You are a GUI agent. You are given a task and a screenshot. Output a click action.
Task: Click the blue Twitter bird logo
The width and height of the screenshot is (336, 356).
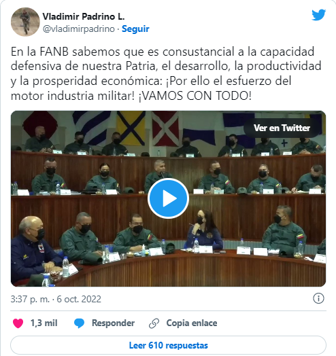pos(319,15)
